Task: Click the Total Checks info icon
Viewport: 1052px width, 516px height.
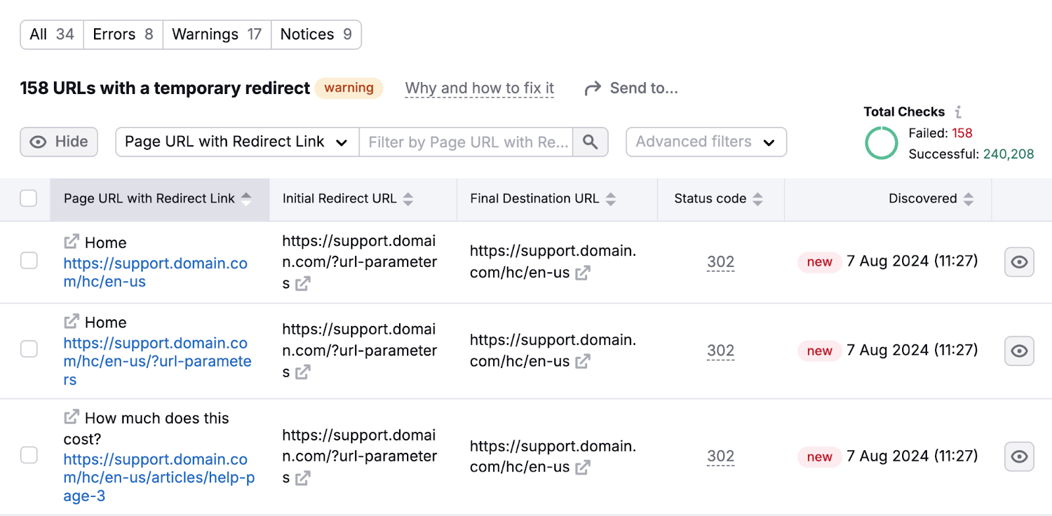Action: pyautogui.click(x=958, y=112)
